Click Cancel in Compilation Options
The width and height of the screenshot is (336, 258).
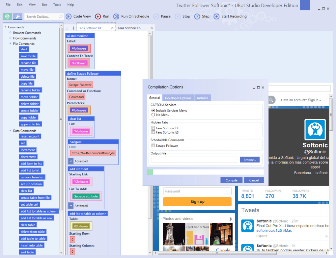pyautogui.click(x=254, y=180)
